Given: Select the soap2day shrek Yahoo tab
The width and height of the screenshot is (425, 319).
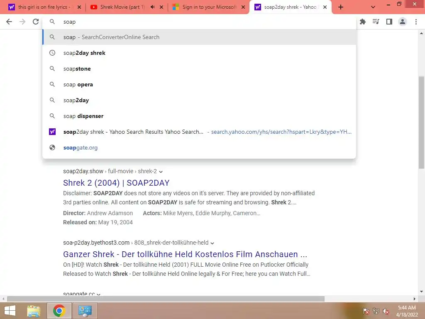Looking at the screenshot, I should (290, 7).
